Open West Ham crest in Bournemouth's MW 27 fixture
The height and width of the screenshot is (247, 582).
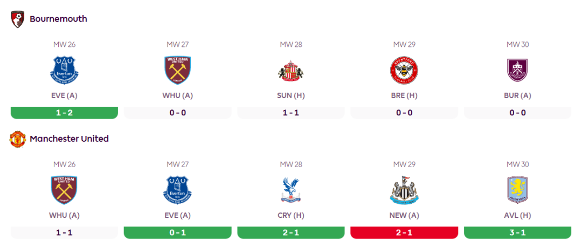177,71
